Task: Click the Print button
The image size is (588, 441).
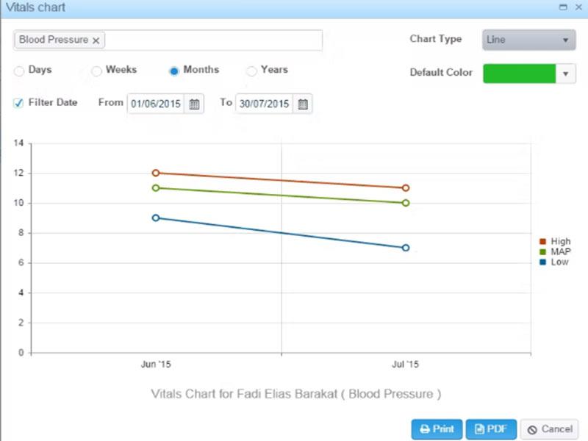Action: click(437, 429)
